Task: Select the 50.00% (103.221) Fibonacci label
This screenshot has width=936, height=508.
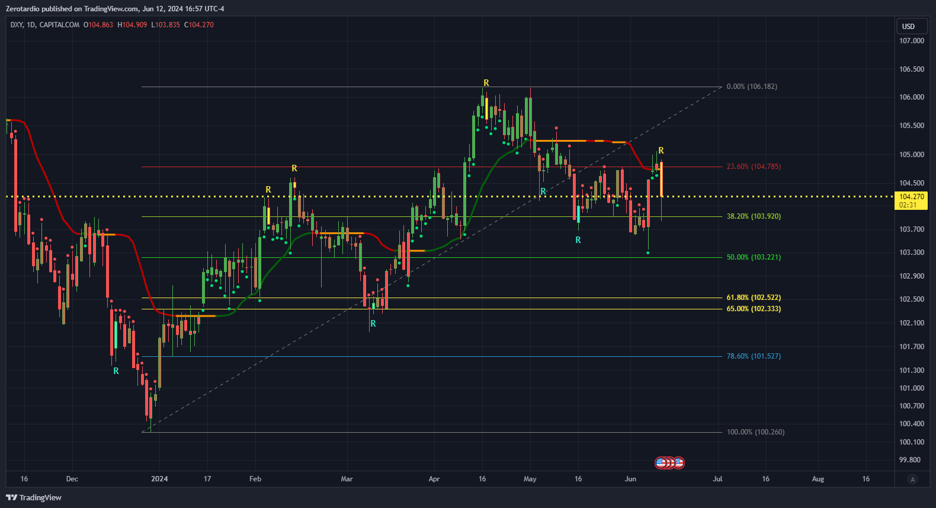Action: (754, 257)
